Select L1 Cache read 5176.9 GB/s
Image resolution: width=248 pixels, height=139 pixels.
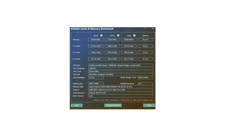pos(96,46)
